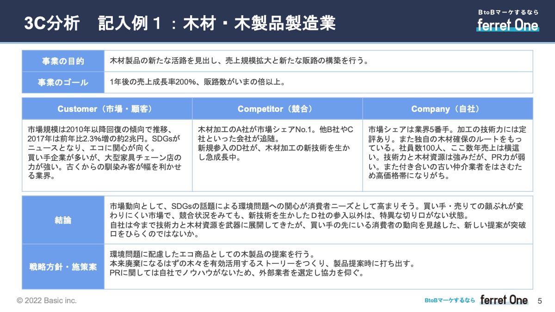Click the 戦略方針・施策案 label cell

point(63,267)
